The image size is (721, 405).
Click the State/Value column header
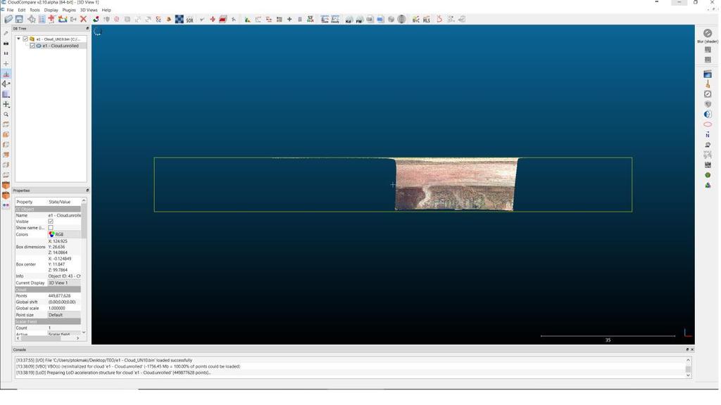coord(59,202)
